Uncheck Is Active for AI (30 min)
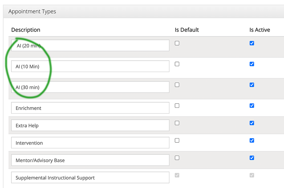This screenshot has width=284, height=188. [252, 85]
